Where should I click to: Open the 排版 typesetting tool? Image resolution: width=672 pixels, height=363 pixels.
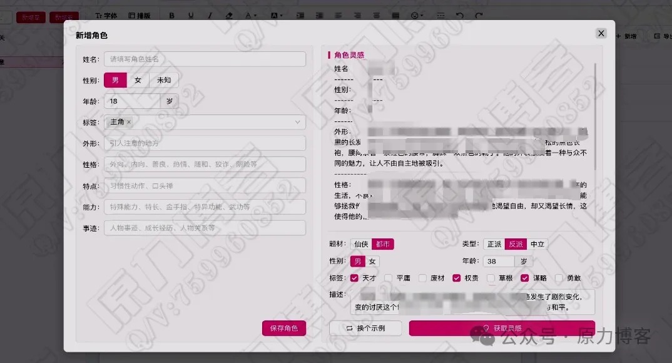pyautogui.click(x=143, y=15)
